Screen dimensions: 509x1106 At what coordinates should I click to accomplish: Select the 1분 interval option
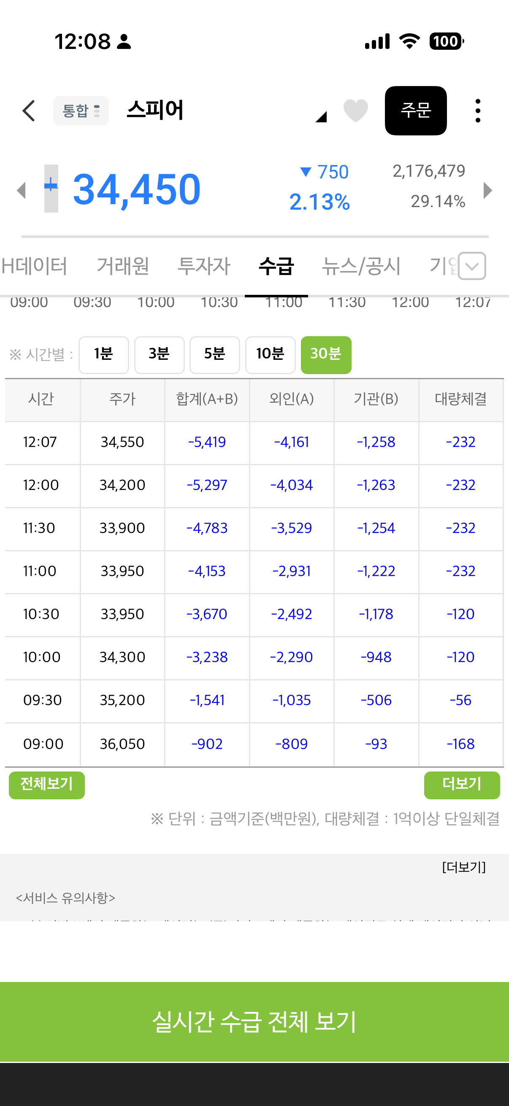(103, 355)
